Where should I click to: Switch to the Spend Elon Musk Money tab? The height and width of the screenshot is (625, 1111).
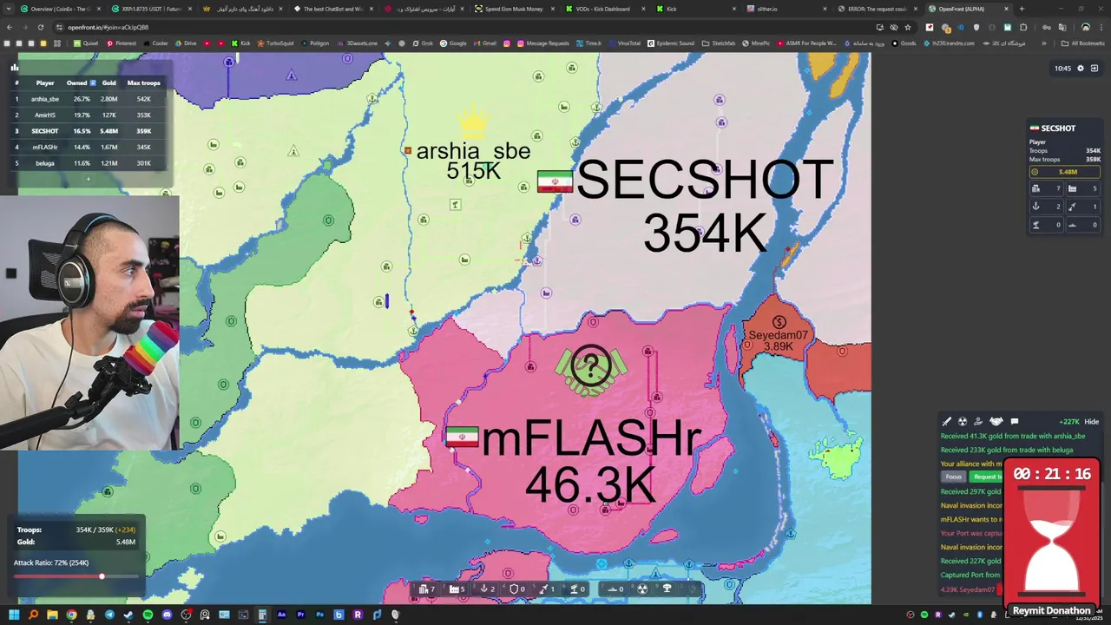click(x=514, y=9)
